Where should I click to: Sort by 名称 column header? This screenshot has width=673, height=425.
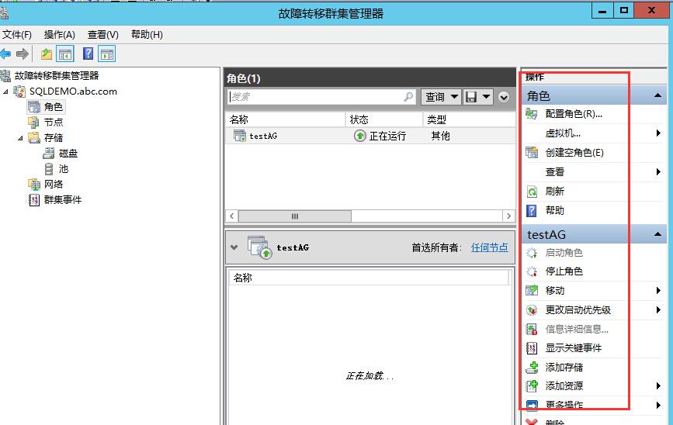click(285, 119)
